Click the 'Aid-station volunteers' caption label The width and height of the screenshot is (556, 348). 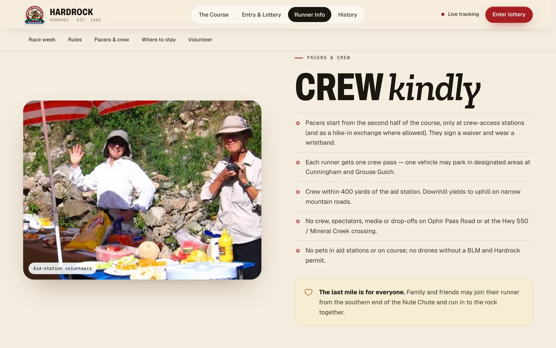[x=63, y=268]
